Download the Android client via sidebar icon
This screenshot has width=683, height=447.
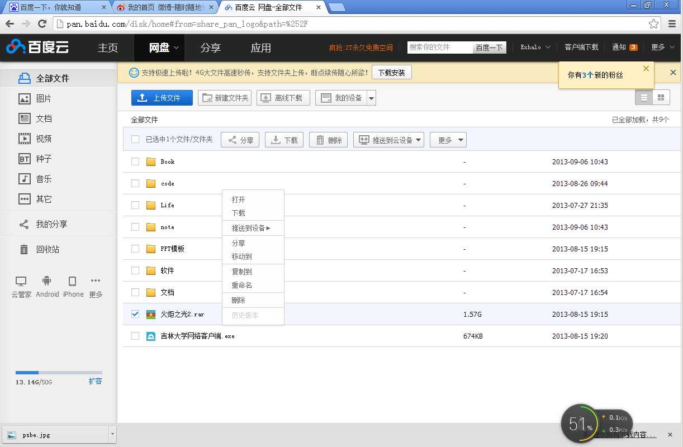pyautogui.click(x=47, y=285)
